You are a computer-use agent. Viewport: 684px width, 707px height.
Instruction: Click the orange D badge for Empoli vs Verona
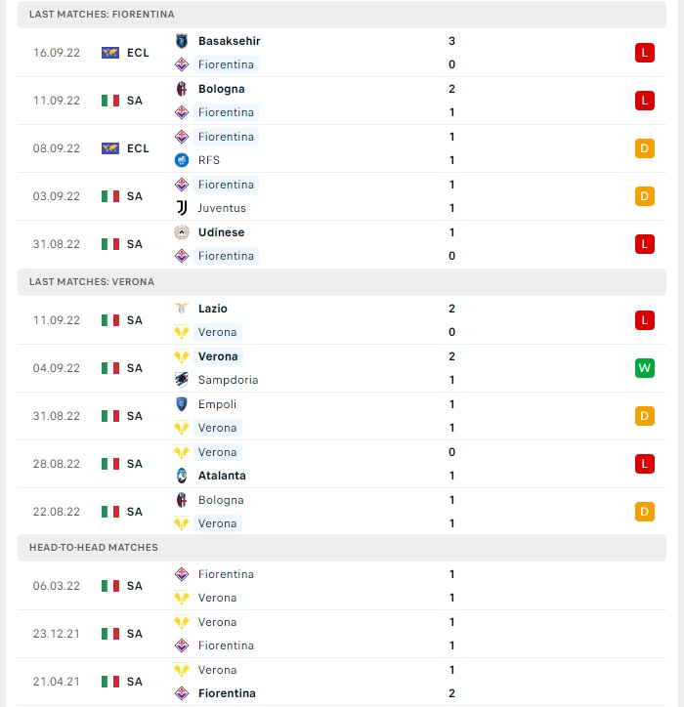click(644, 416)
